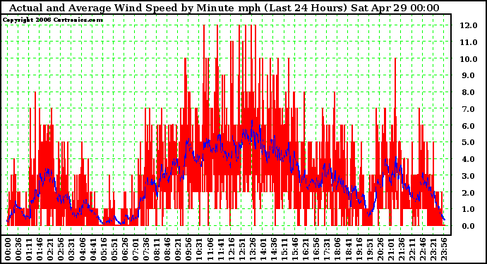Click the 4.0 y-axis label
The height and width of the screenshot is (264, 487).
(x=469, y=159)
